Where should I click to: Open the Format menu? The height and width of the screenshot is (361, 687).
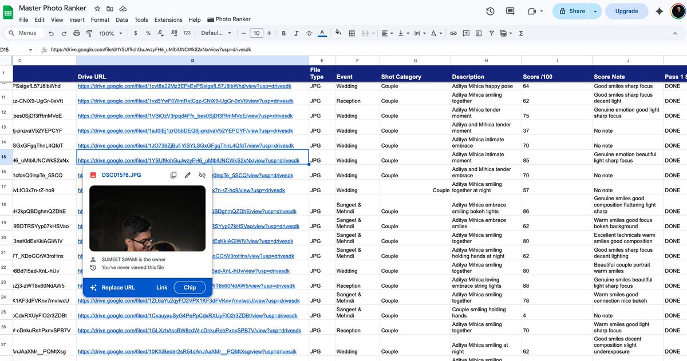tap(100, 19)
